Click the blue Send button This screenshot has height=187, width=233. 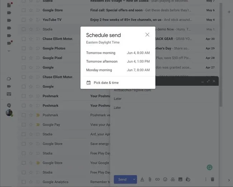[122, 179]
